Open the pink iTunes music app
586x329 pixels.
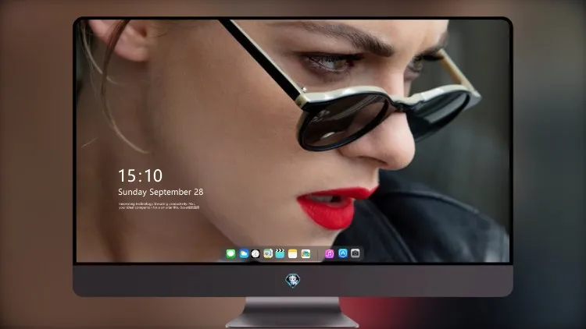pyautogui.click(x=329, y=253)
